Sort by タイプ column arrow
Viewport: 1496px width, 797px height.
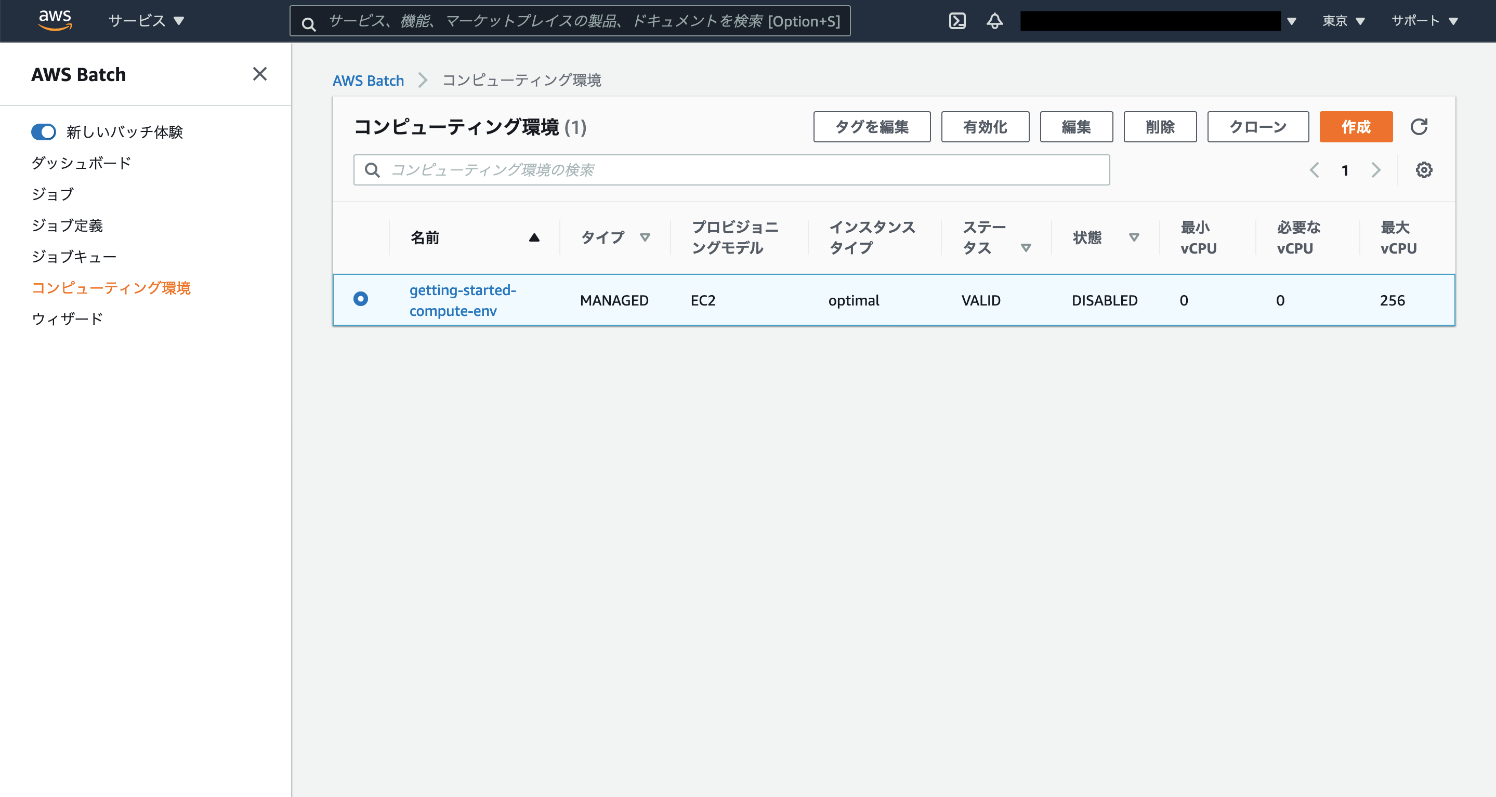pyautogui.click(x=645, y=237)
